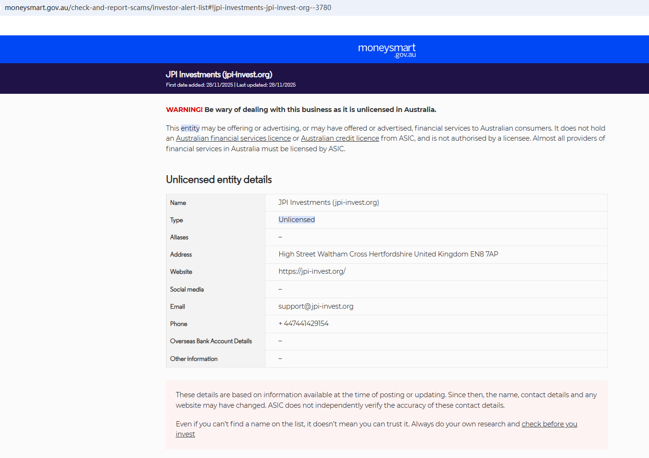
Task: Open the Australian credit licence link
Action: [340, 138]
